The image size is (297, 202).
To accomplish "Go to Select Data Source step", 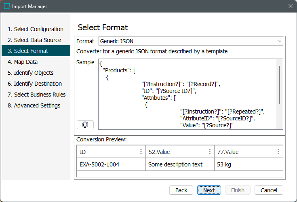I will tap(34, 40).
